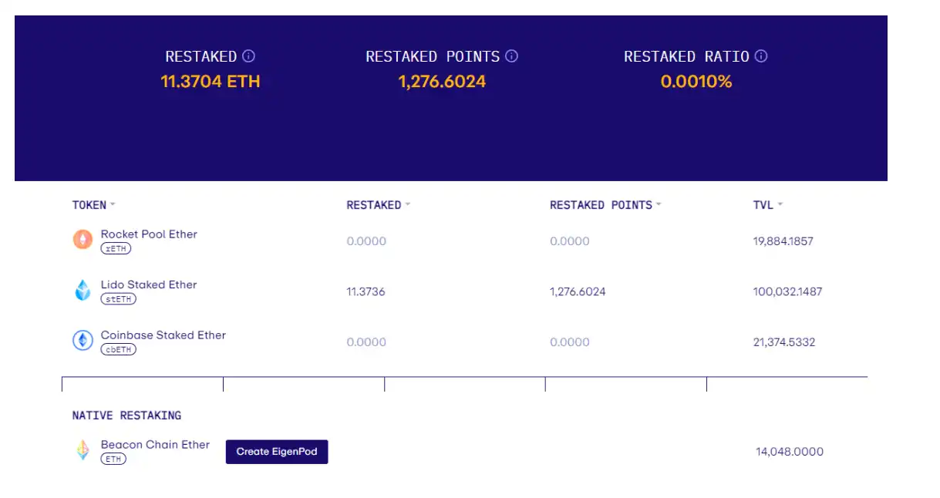Image resolution: width=940 pixels, height=498 pixels.
Task: Open the Rocket Pool Ether row
Action: (x=149, y=234)
